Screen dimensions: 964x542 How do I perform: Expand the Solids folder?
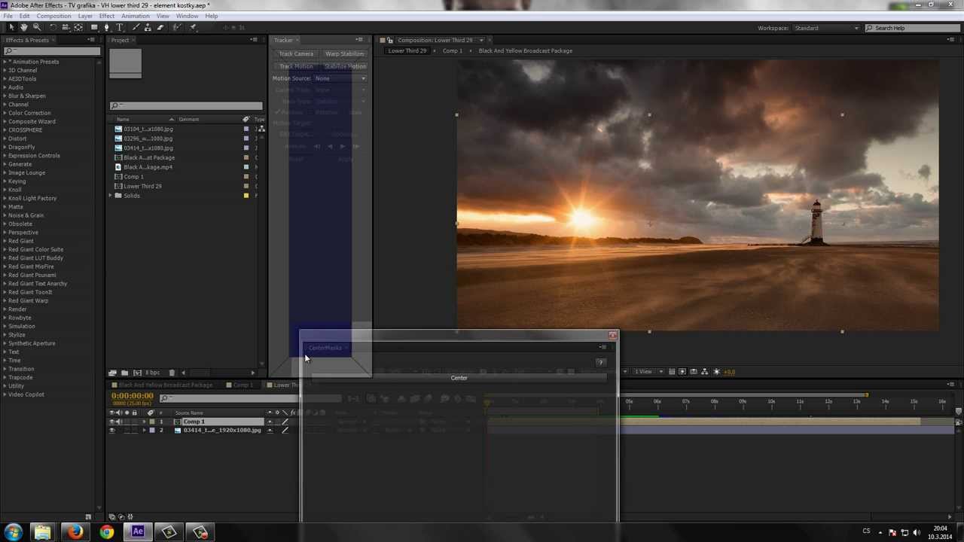(110, 196)
